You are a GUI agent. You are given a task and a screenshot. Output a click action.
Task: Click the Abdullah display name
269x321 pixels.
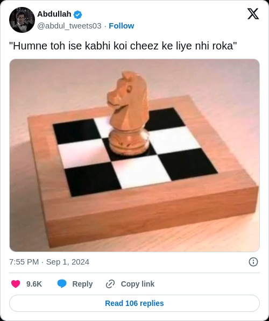(54, 14)
